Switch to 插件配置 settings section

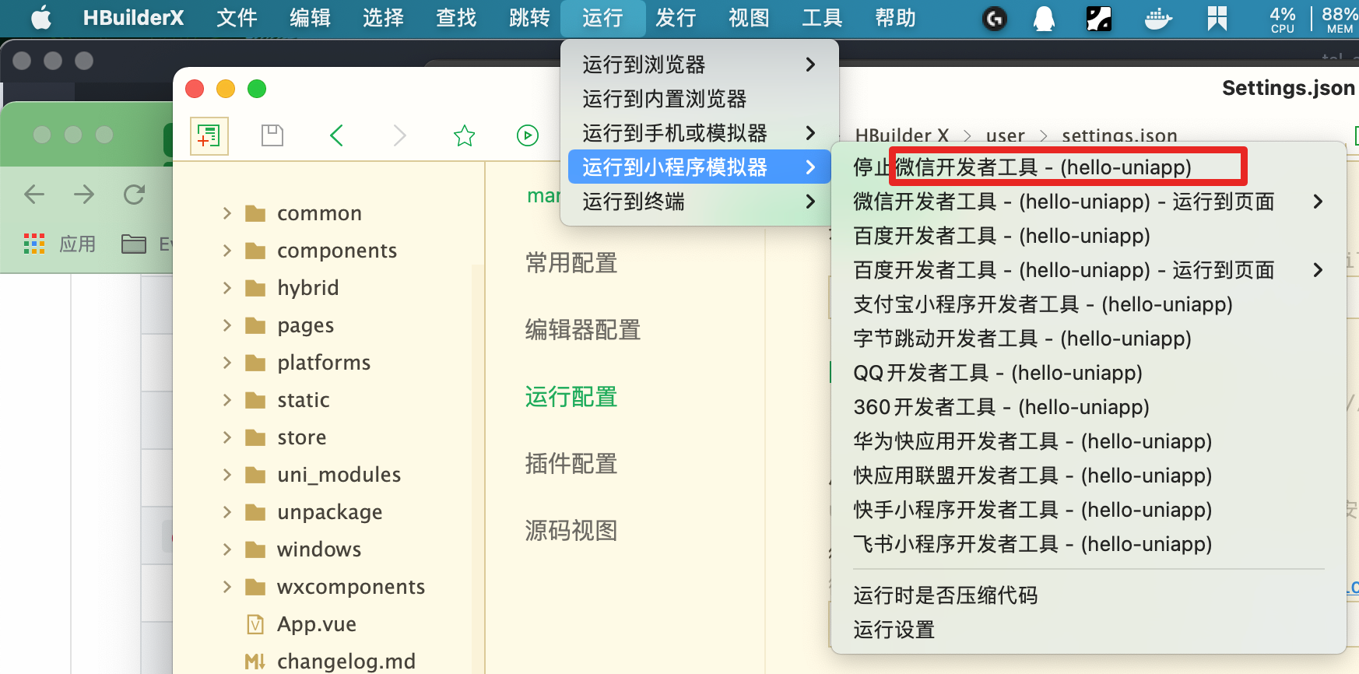571,464
